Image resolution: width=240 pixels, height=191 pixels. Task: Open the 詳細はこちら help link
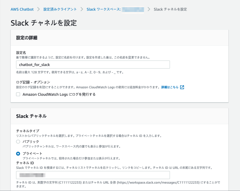169,87
